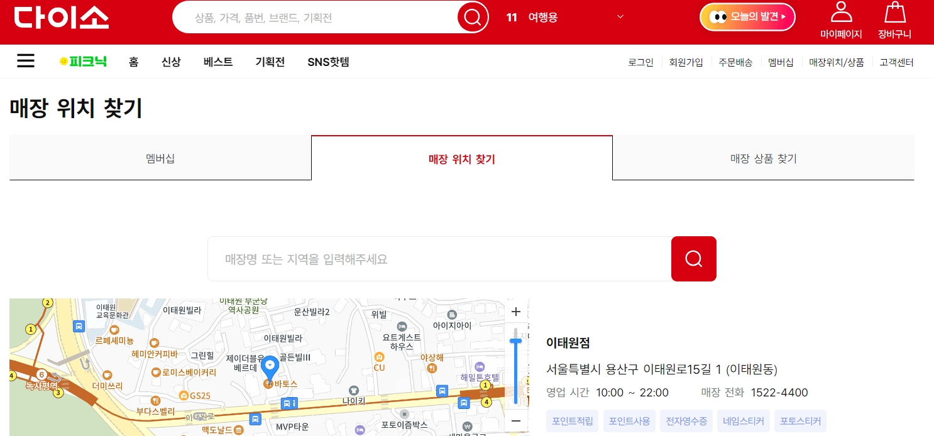The image size is (934, 436).
Task: Click the hours 10:00 ~ 22:00
Action: coord(632,393)
